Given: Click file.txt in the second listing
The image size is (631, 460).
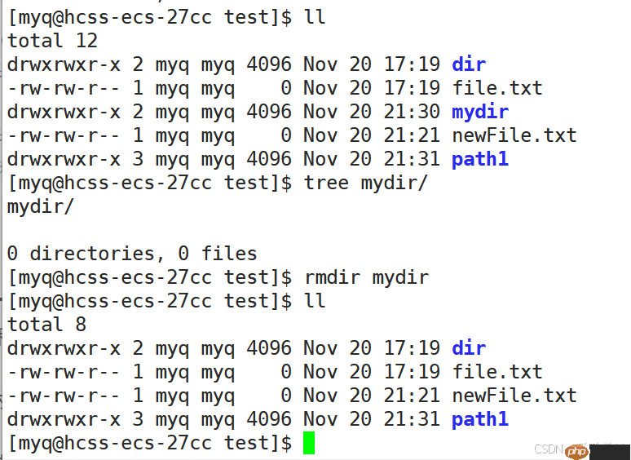Looking at the screenshot, I should coord(497,372).
